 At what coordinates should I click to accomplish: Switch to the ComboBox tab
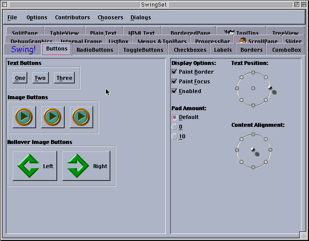287,50
